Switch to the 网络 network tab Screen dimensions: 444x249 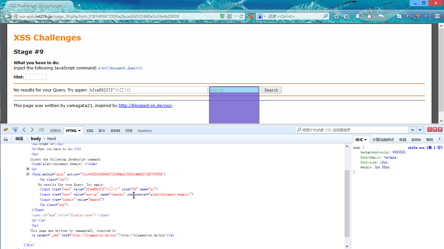tap(129, 131)
